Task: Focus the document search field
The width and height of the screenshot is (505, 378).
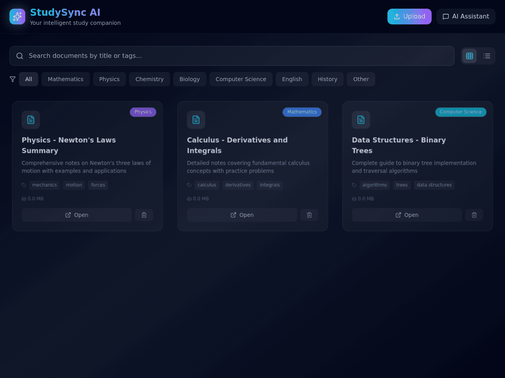Action: point(232,56)
